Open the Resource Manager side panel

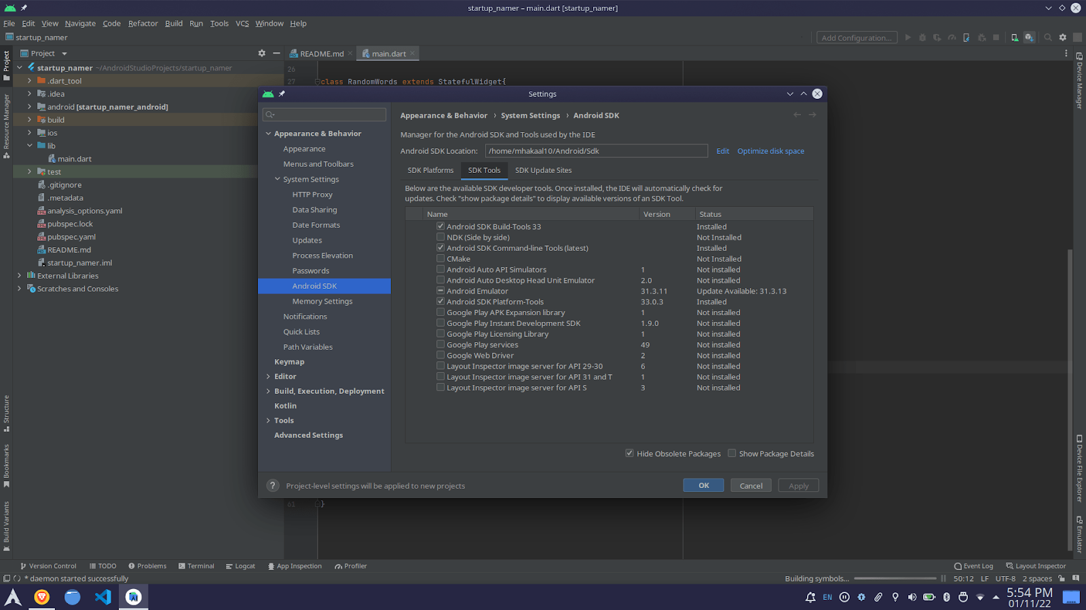[x=6, y=126]
